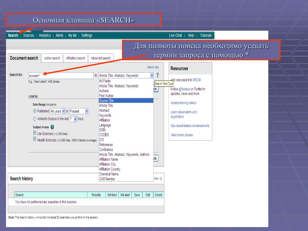Viewport: 308px width, 231px height.
Task: Choose Source Title in the dropdown list
Action: point(126,100)
